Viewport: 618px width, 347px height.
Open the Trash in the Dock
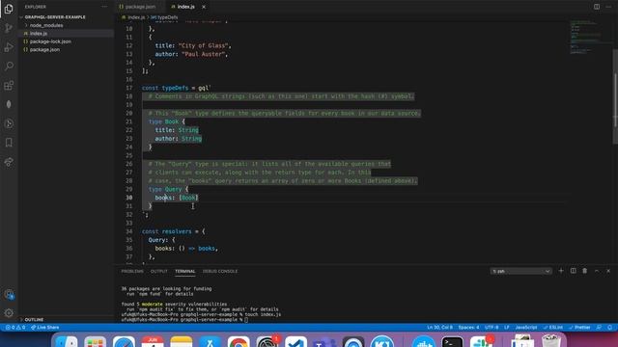pyautogui.click(x=550, y=341)
